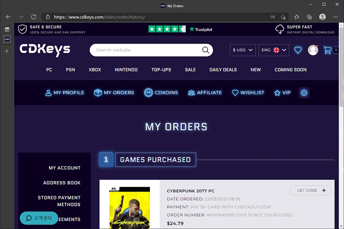Open the account avatar in header
This screenshot has width=344, height=229.
tap(313, 50)
